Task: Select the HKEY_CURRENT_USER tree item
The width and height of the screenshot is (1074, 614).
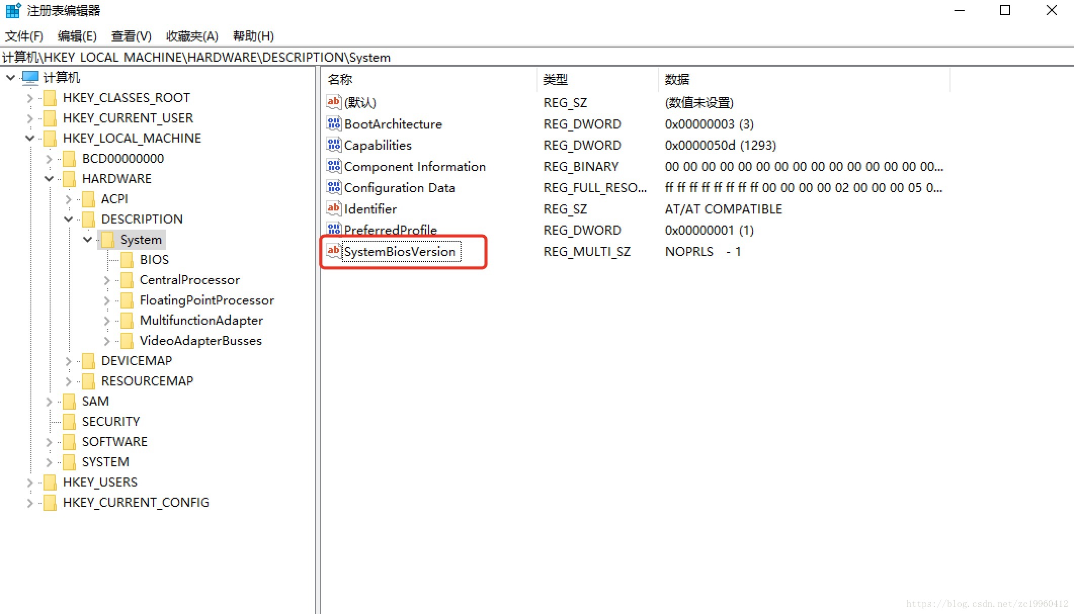Action: tap(128, 118)
